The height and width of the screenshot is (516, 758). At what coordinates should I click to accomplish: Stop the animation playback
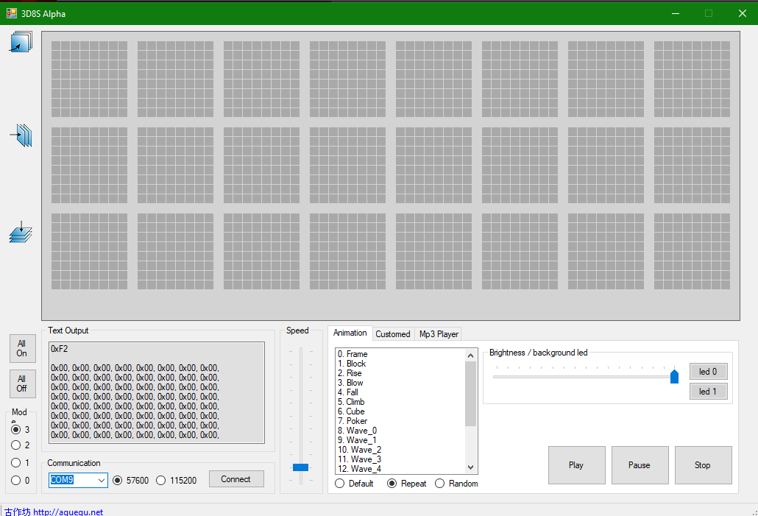[x=703, y=464]
